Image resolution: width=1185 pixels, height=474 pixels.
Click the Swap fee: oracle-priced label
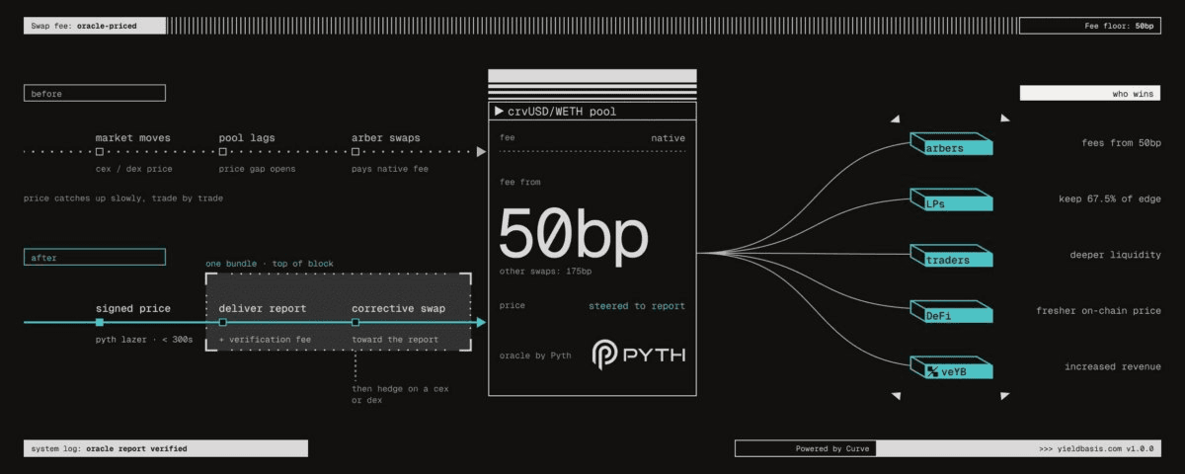coord(95,27)
